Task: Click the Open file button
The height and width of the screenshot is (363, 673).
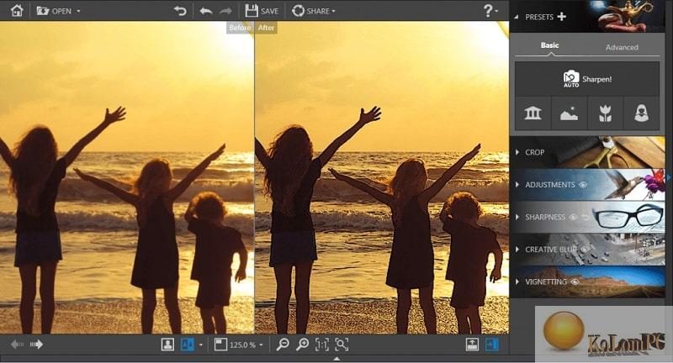Action: [54, 11]
